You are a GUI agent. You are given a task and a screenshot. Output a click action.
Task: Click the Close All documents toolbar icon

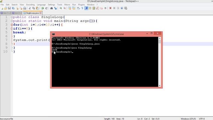point(21,8)
